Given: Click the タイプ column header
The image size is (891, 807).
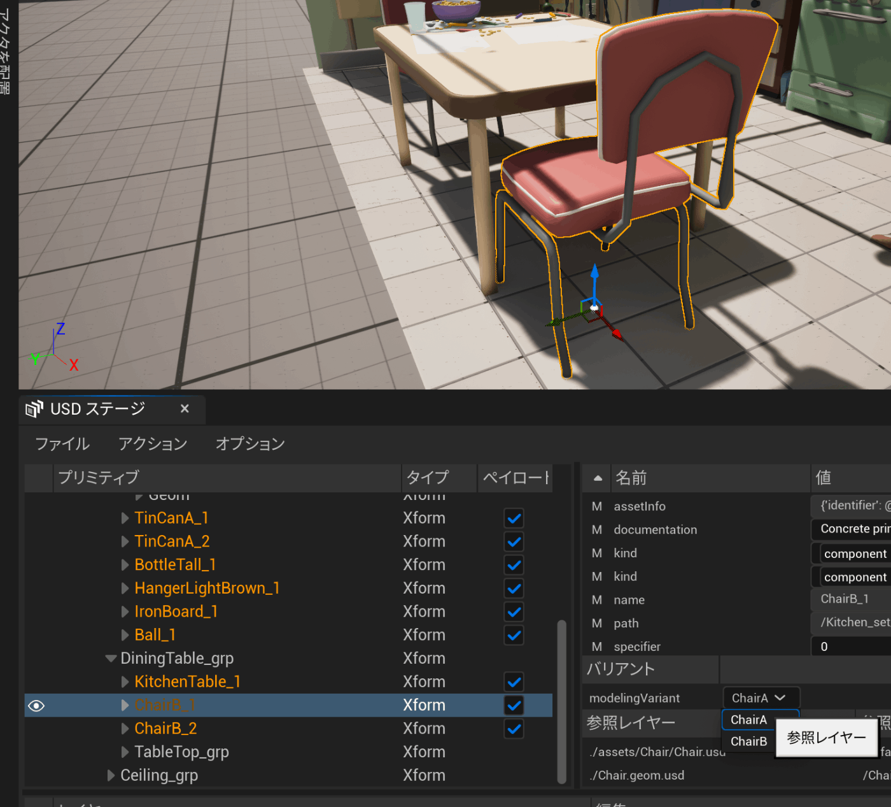Looking at the screenshot, I should 439,478.
